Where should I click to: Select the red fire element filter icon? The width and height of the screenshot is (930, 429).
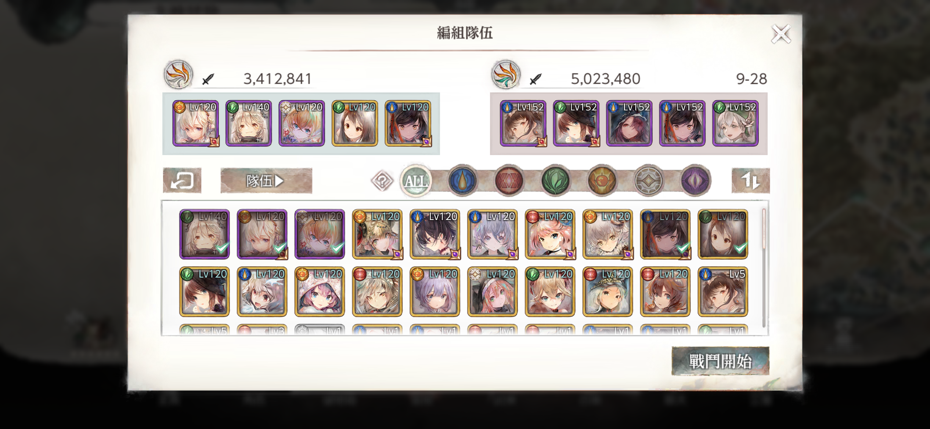tap(509, 180)
